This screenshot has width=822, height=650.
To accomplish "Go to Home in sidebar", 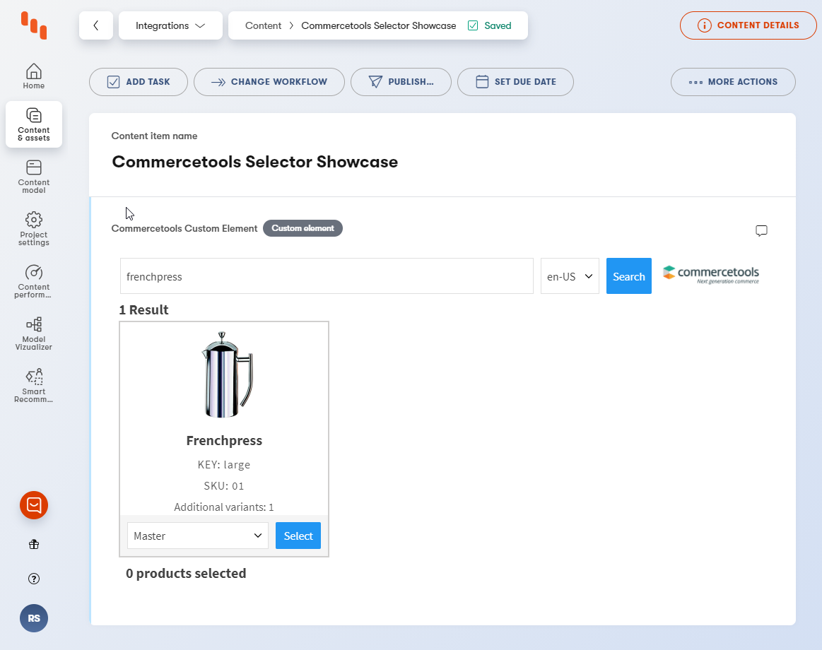I will click(x=33, y=76).
